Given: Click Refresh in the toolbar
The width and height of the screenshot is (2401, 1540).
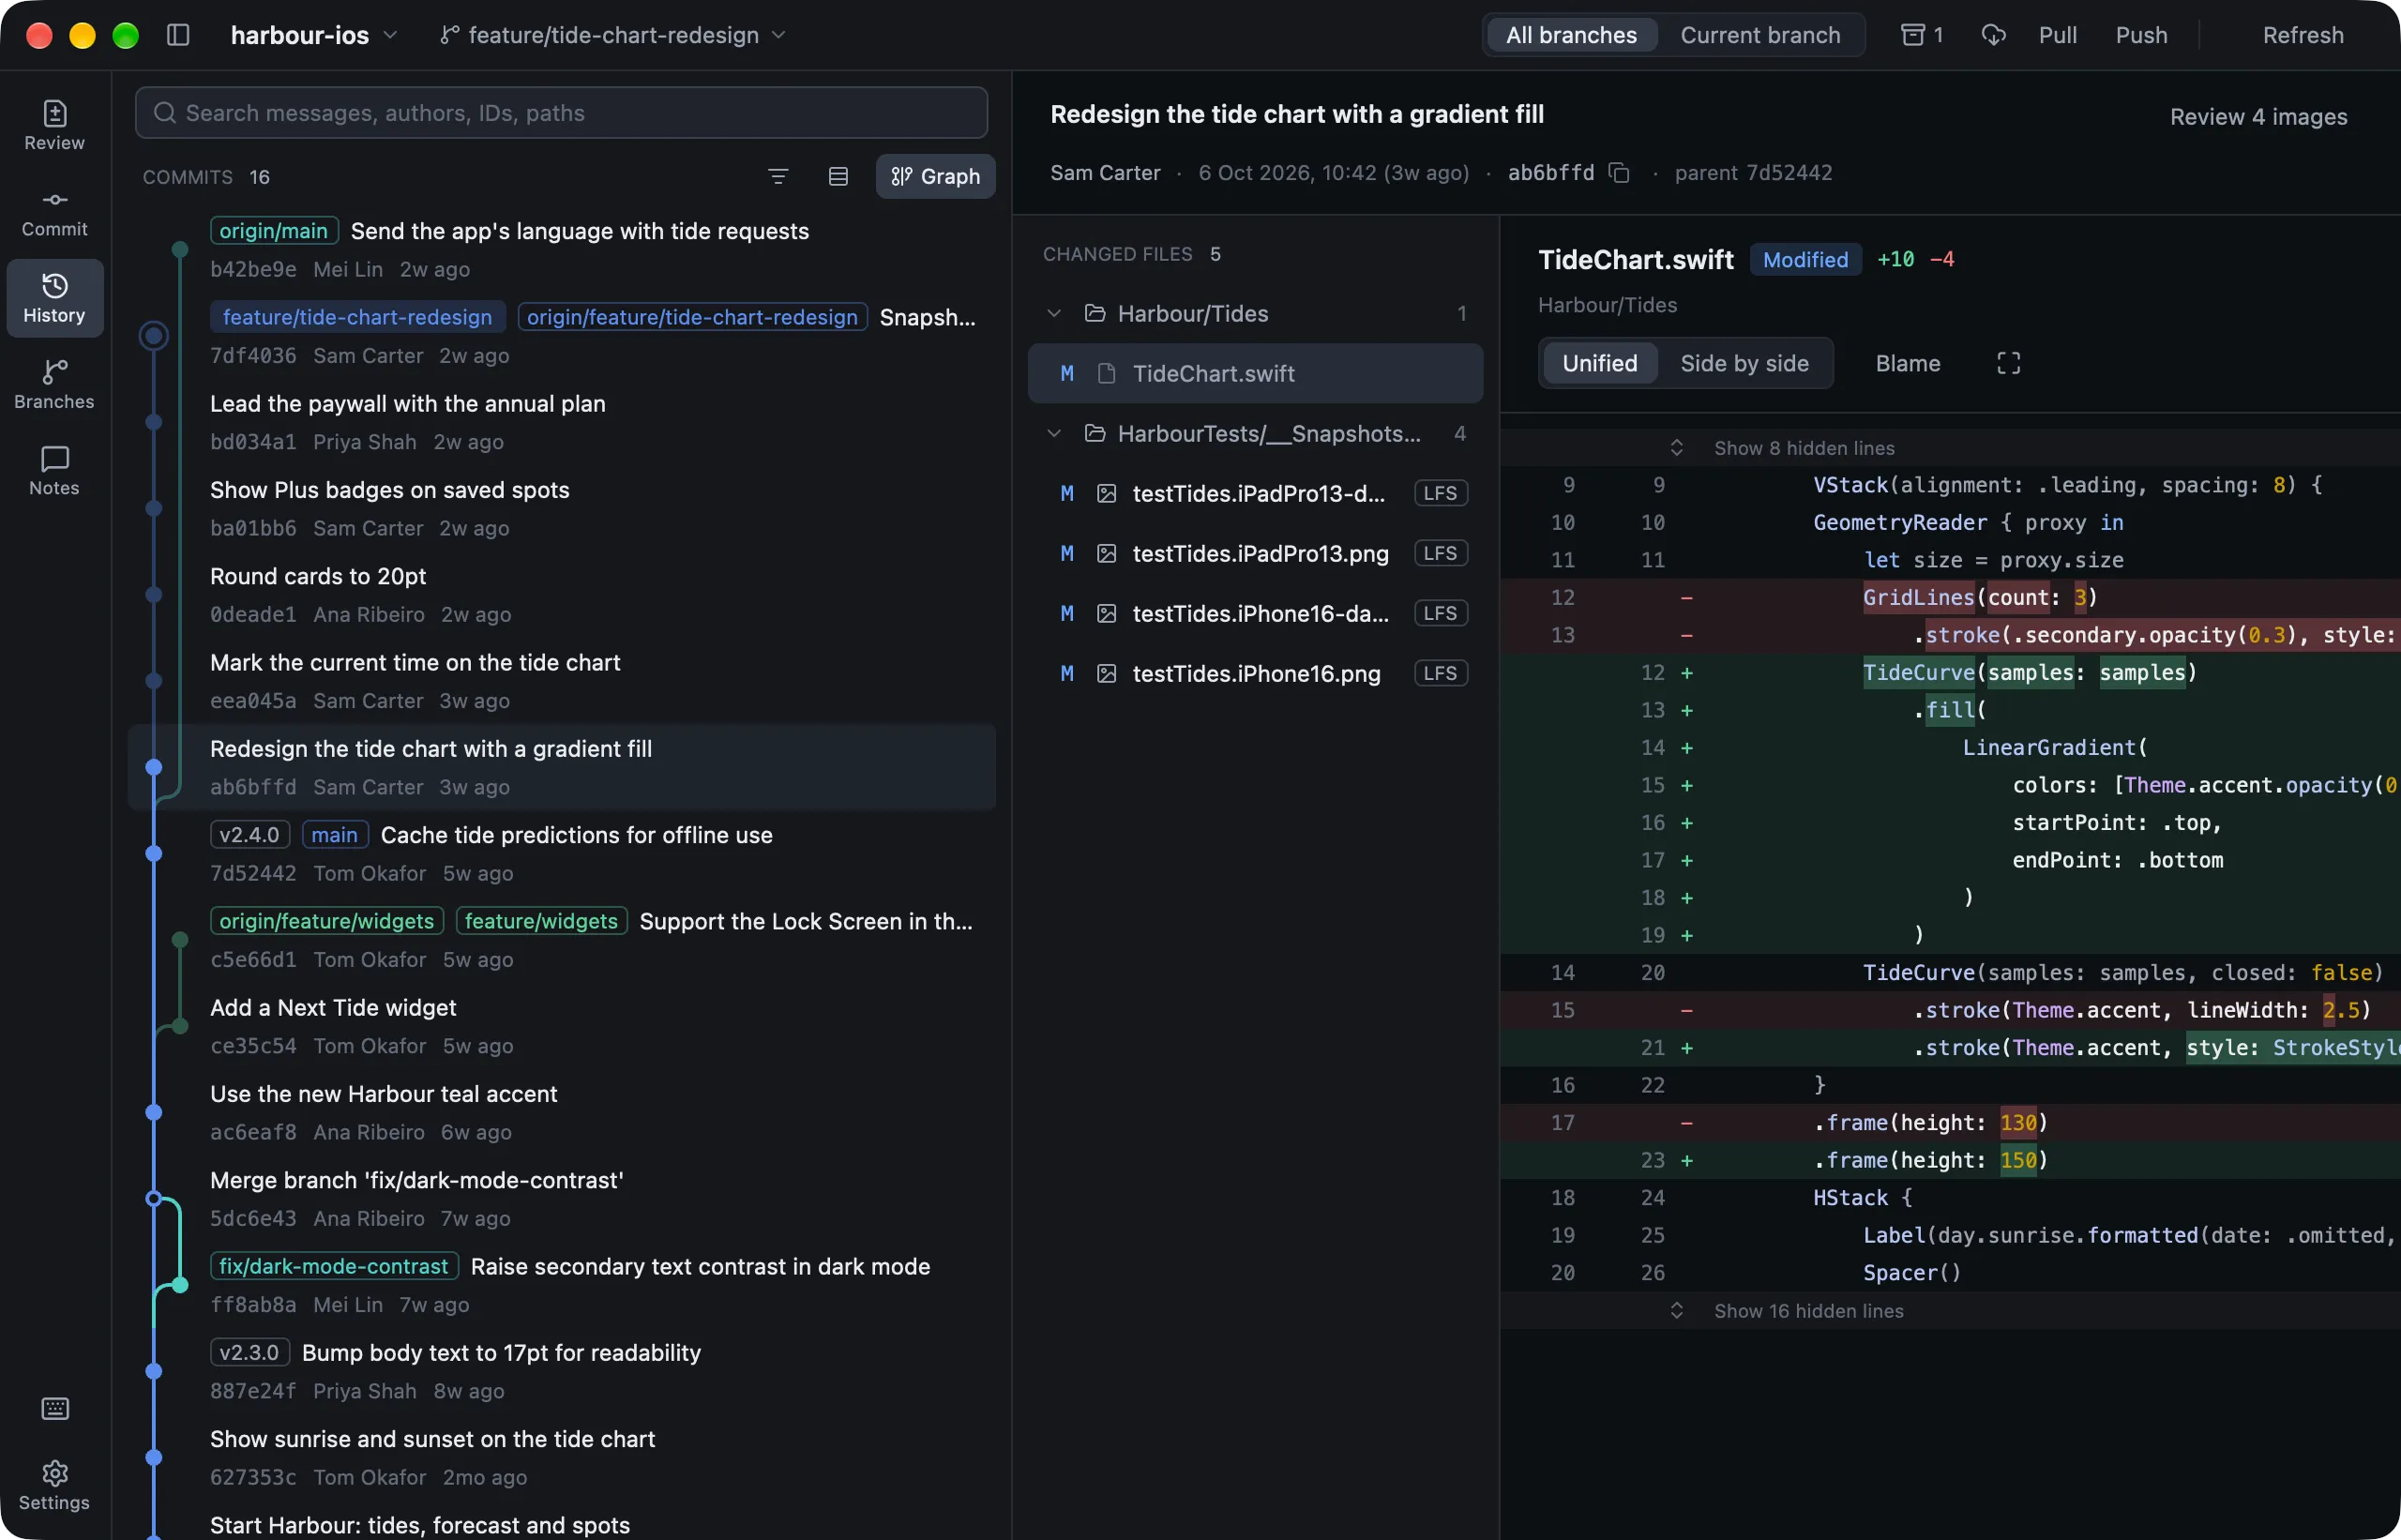Looking at the screenshot, I should [x=2302, y=35].
